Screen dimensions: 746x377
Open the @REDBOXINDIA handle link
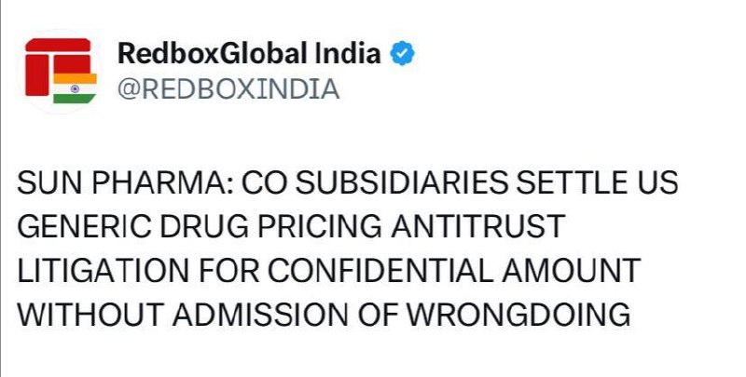228,89
